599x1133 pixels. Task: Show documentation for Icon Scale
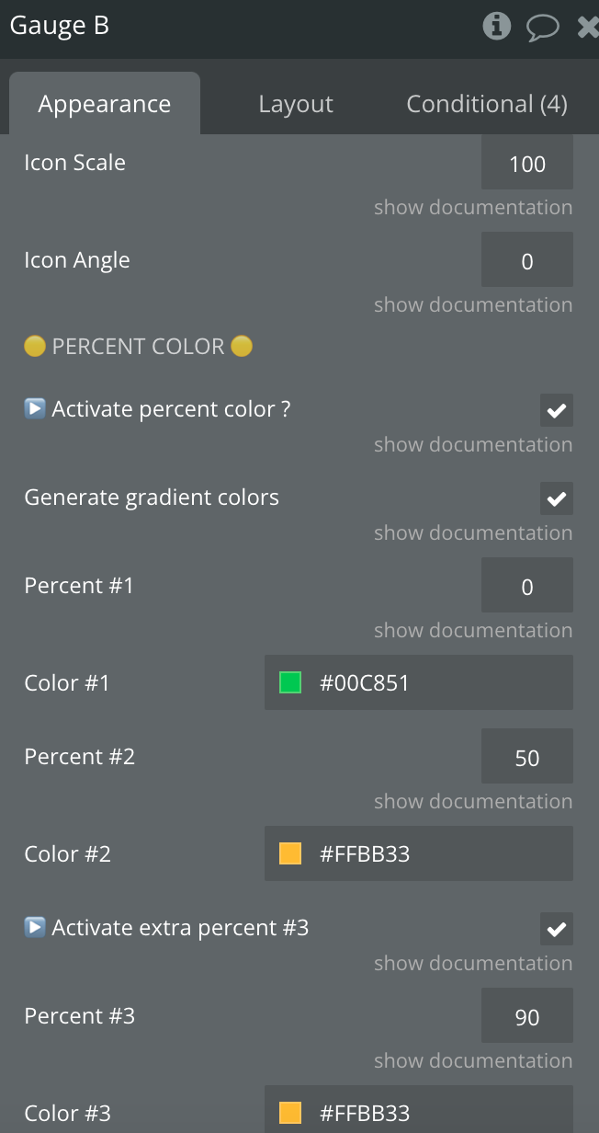click(x=472, y=208)
